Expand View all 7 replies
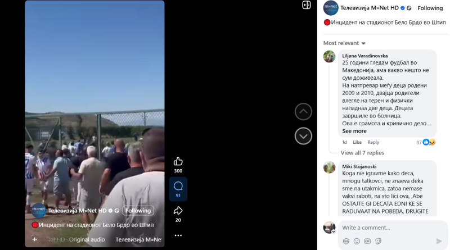450x250 pixels. 362,153
